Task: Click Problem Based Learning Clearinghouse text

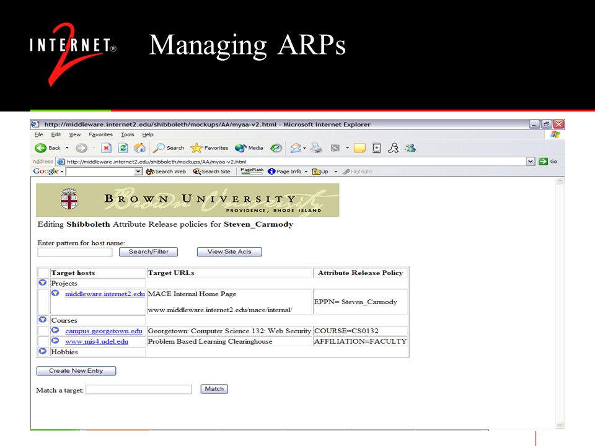Action: (210, 341)
